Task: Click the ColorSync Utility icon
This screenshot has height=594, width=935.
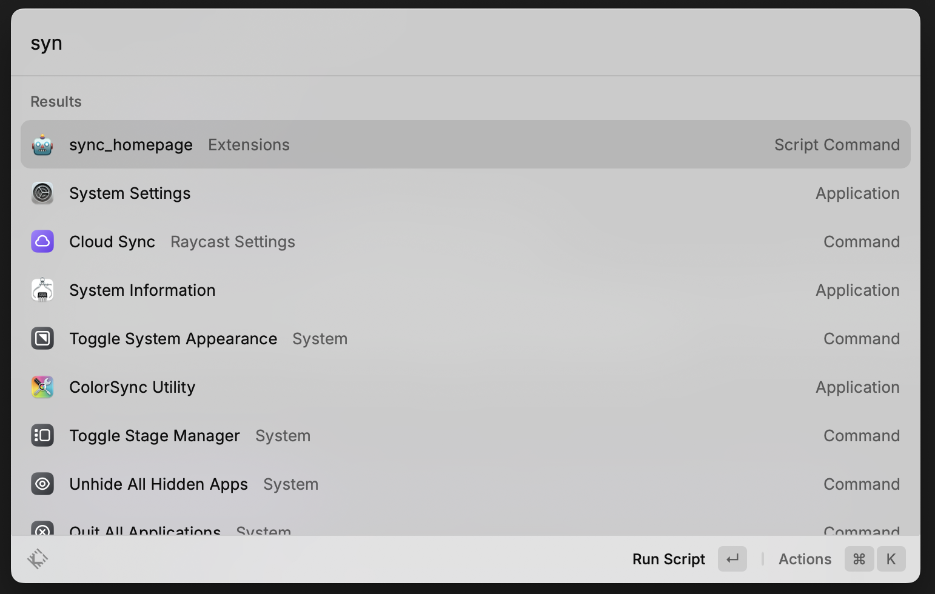Action: tap(42, 387)
